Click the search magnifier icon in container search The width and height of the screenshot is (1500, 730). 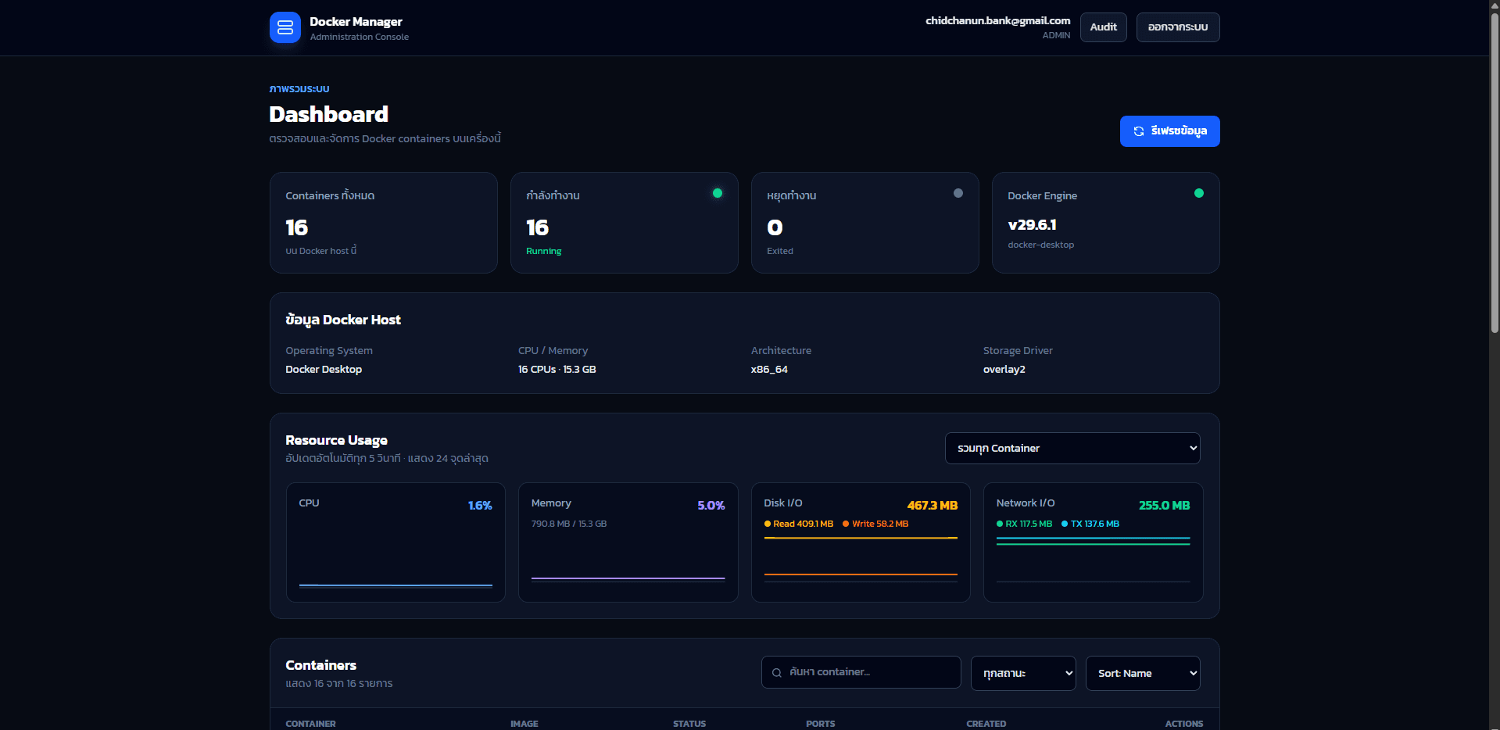(777, 673)
